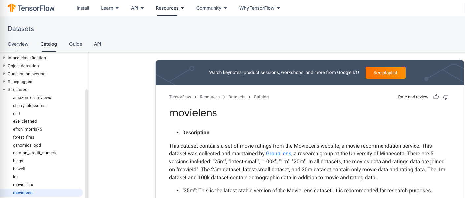Viewport: 465px width, 198px height.
Task: Follow the GroupLens hyperlink
Action: point(279,154)
